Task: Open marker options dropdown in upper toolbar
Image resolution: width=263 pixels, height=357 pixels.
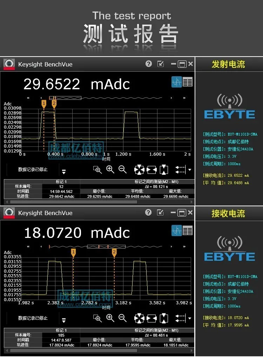Action: tap(190, 170)
